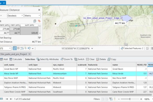Close the map view tab
Viewport: 153px width, 102px height.
[4, 3]
